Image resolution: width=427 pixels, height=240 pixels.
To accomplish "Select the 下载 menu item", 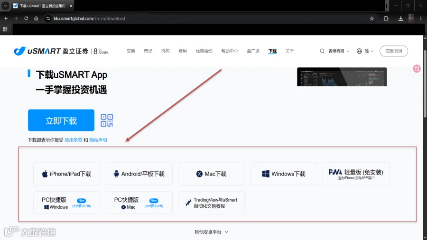I will pos(272,51).
